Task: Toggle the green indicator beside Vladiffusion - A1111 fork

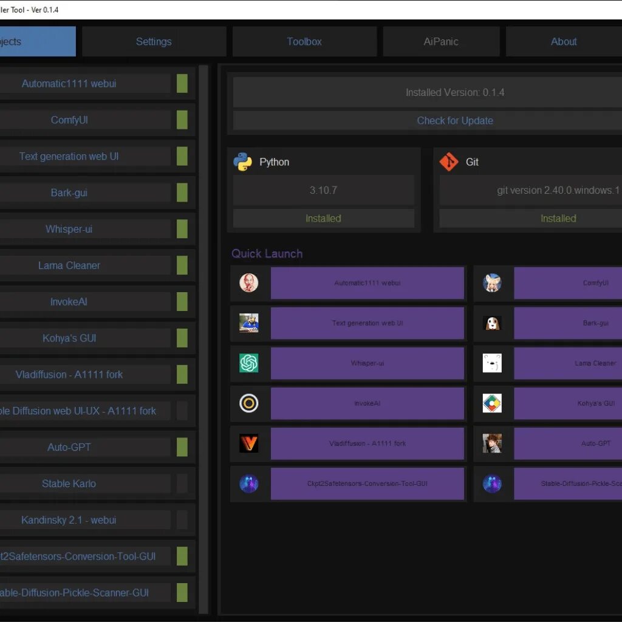Action: 182,374
